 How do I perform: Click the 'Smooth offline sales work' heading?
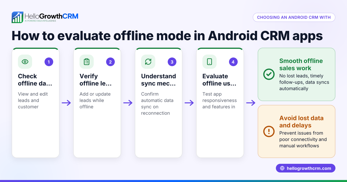pyautogui.click(x=301, y=64)
